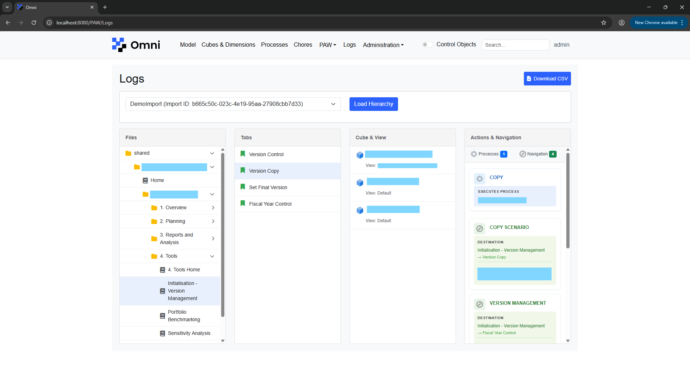Click the Files panel scrollbar thumb
This screenshot has height=369, width=690.
(223, 235)
